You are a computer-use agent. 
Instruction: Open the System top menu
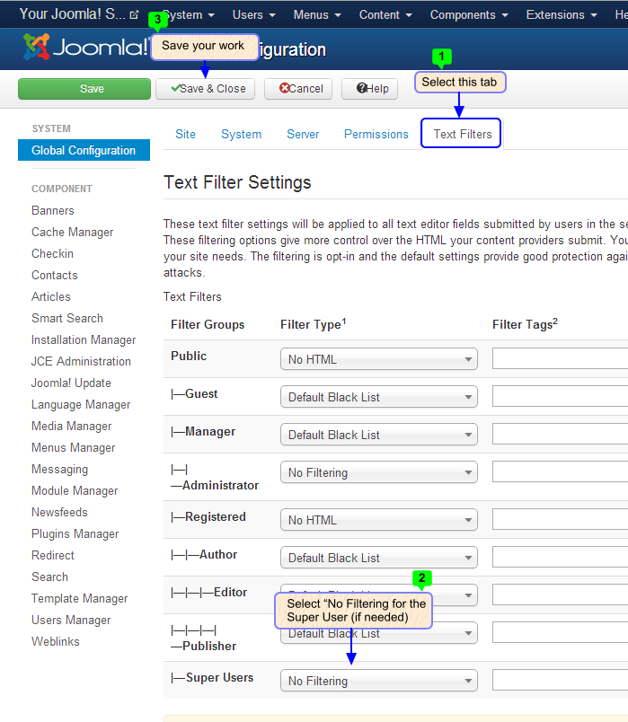(188, 14)
